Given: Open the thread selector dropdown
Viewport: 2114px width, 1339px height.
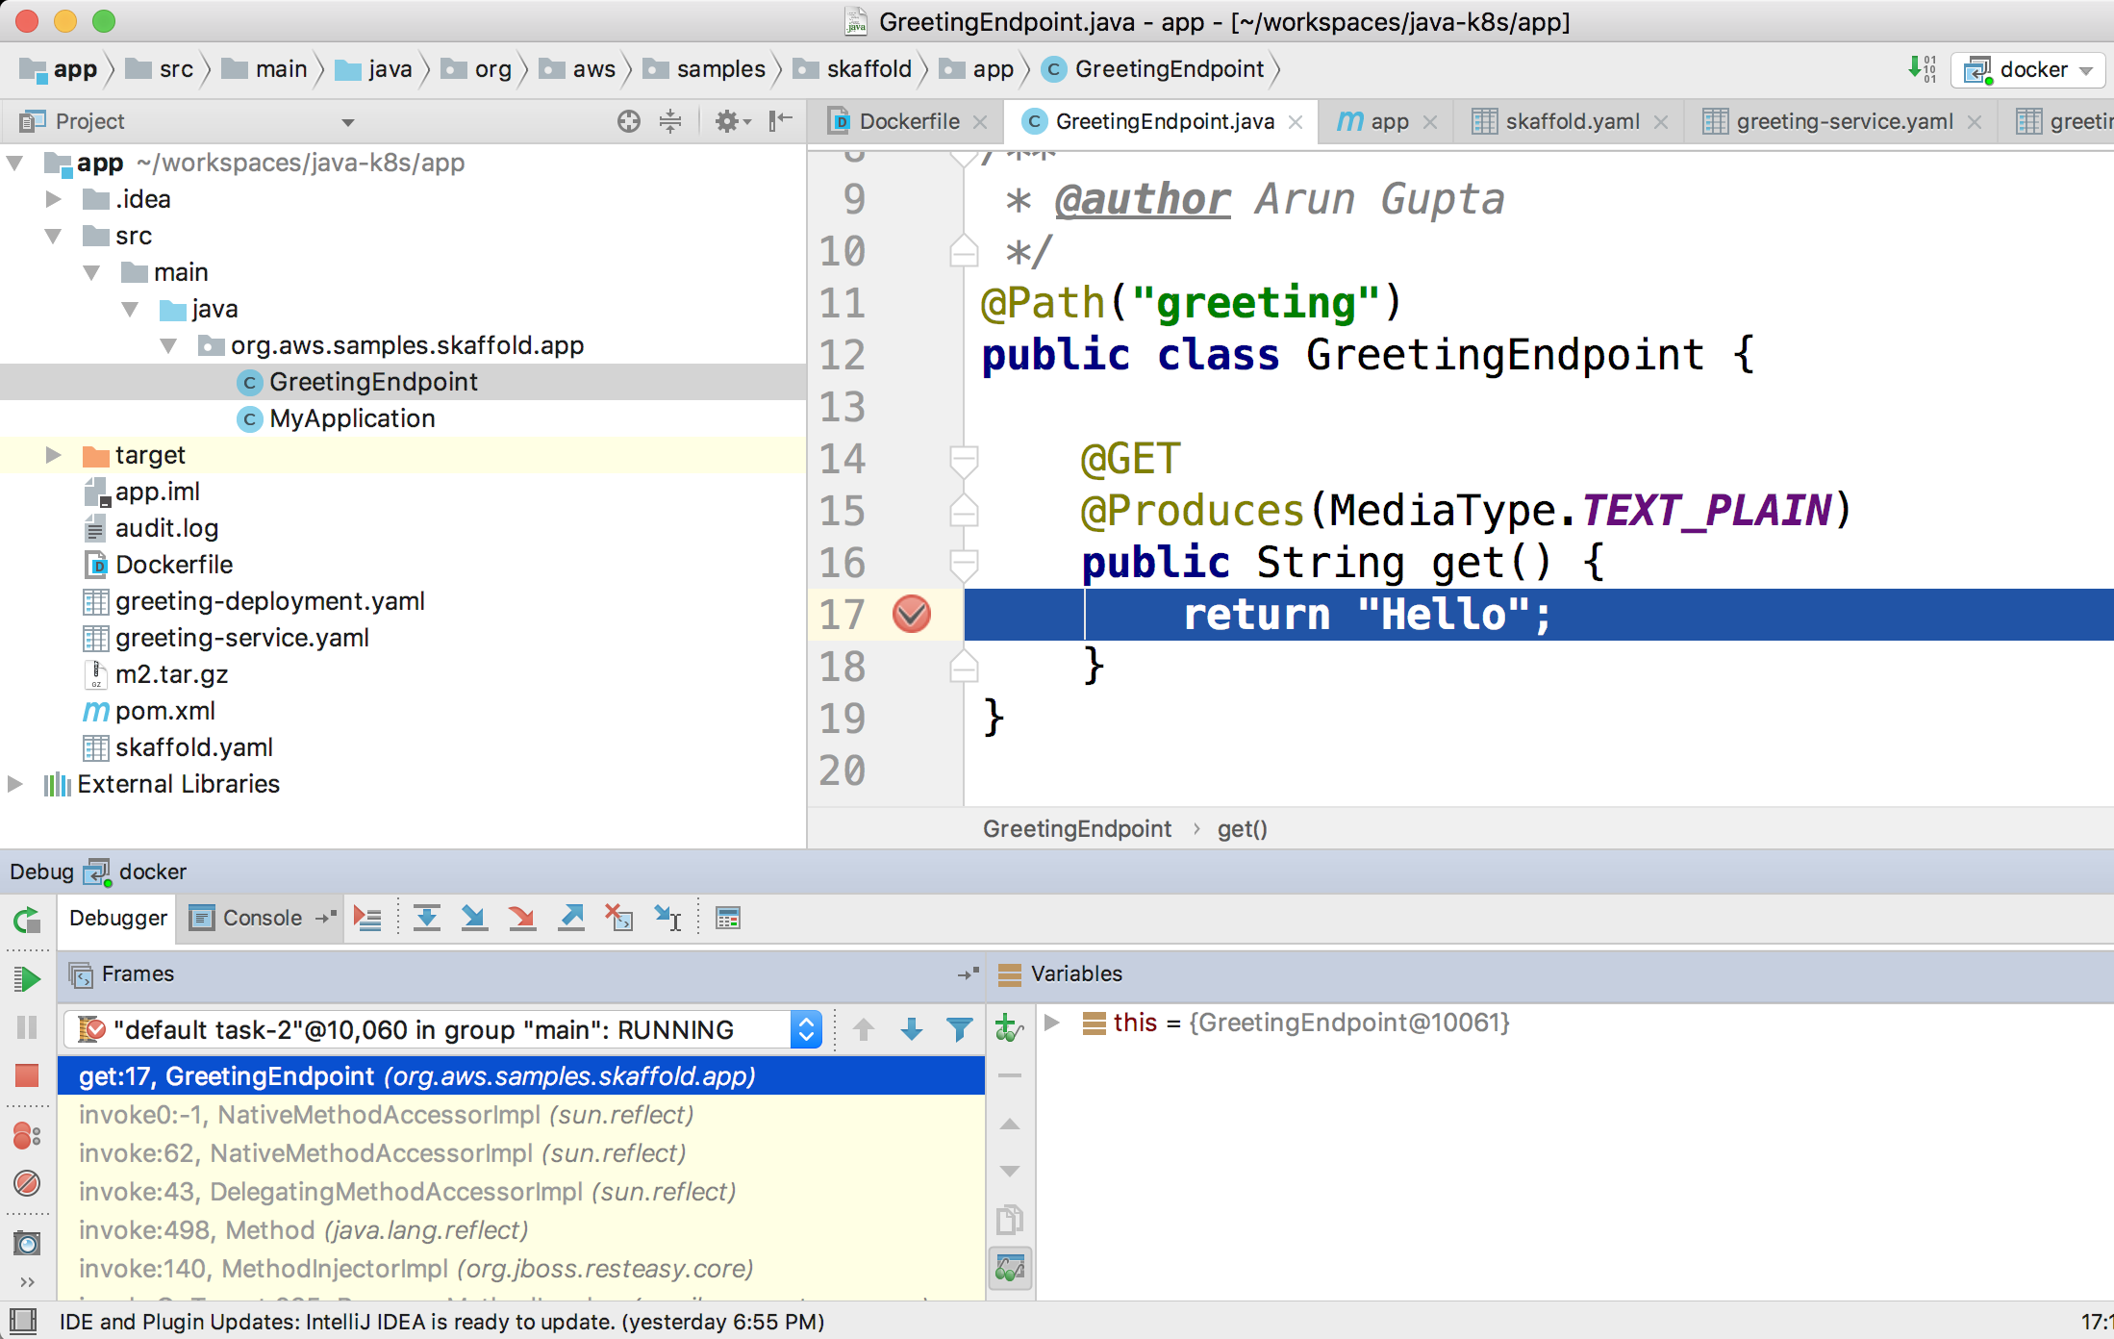Looking at the screenshot, I should (806, 1030).
